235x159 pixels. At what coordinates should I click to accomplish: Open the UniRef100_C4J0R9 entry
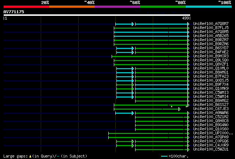click(x=211, y=145)
